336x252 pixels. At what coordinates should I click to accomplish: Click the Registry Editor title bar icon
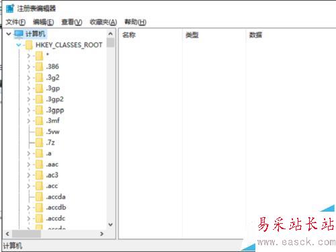(x=10, y=8)
